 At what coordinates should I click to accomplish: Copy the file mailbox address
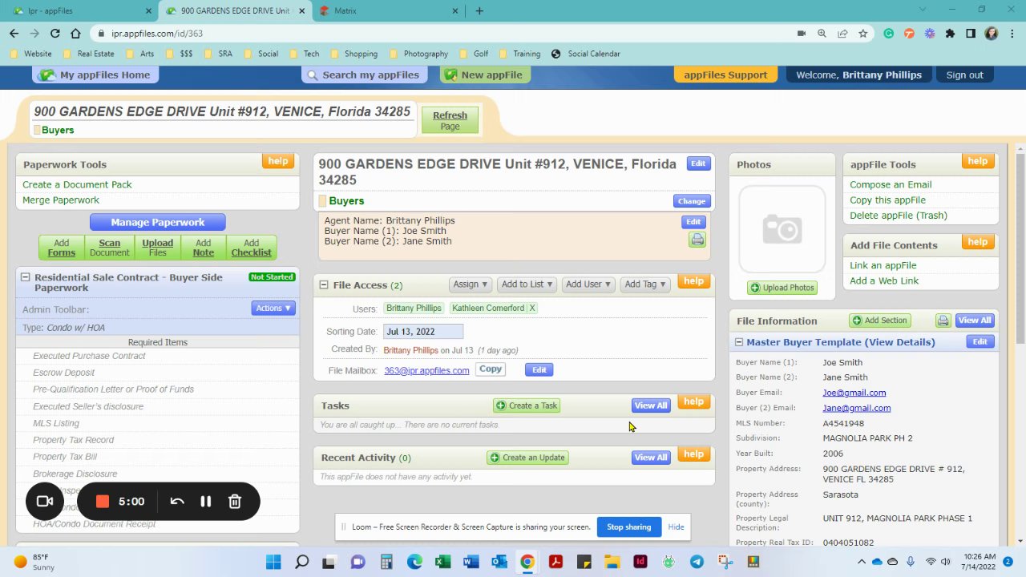[491, 369]
